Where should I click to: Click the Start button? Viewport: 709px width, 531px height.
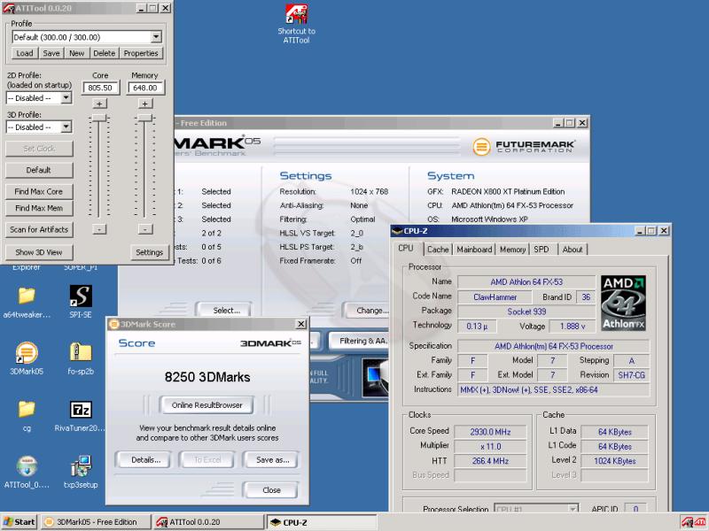point(19,522)
